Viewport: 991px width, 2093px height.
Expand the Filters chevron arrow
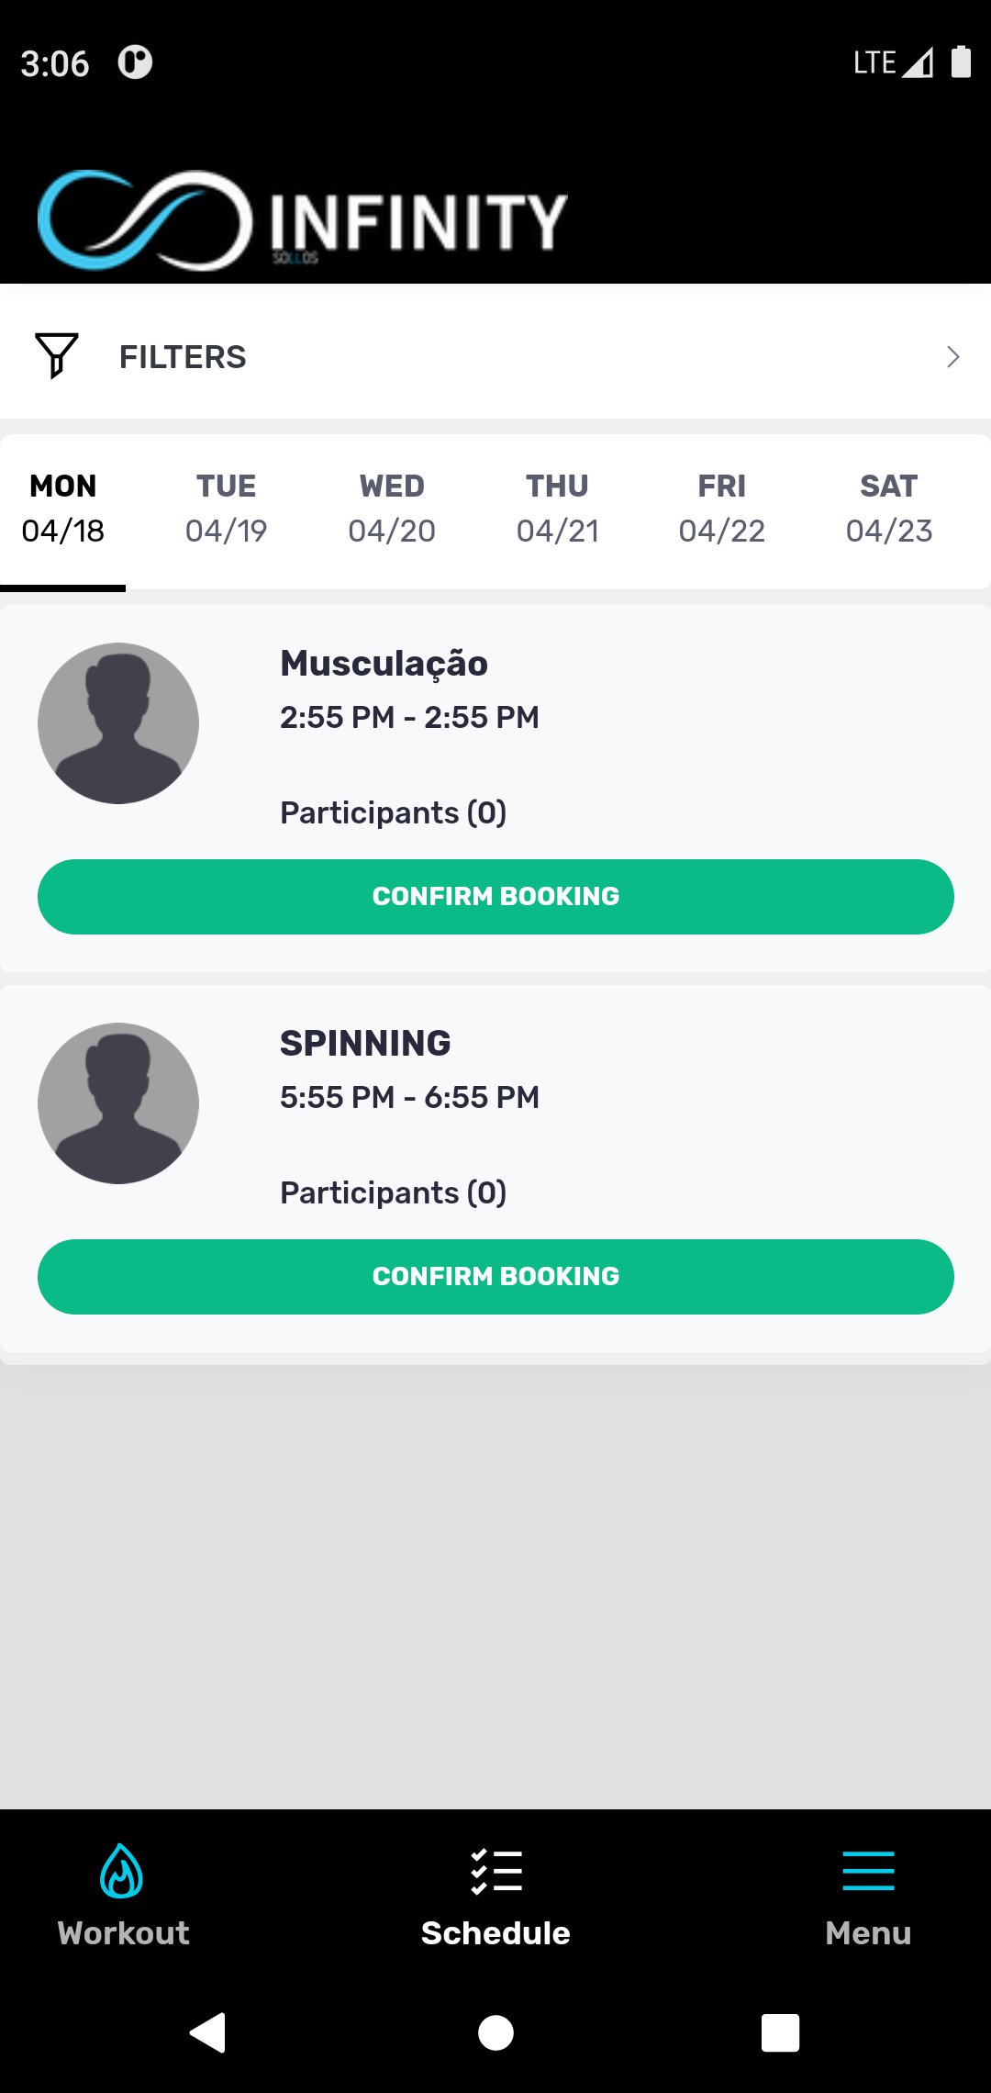tap(952, 356)
